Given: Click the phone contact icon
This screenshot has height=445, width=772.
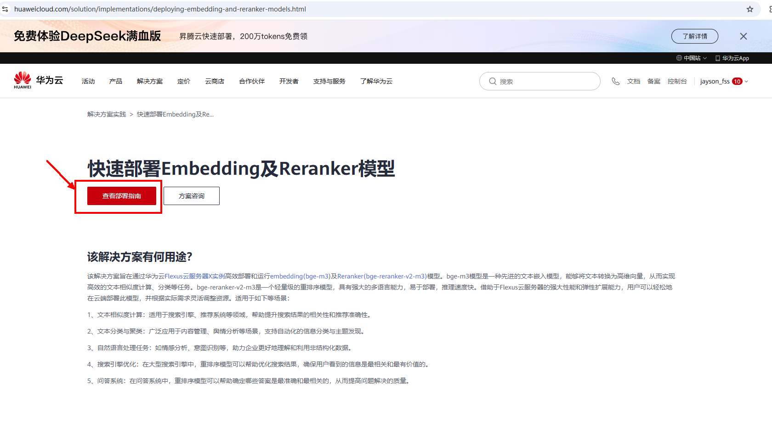Looking at the screenshot, I should (616, 81).
